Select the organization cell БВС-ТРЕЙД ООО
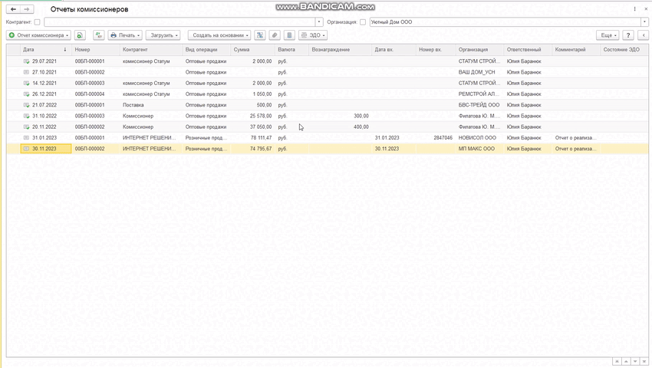Image resolution: width=652 pixels, height=368 pixels. click(479, 105)
